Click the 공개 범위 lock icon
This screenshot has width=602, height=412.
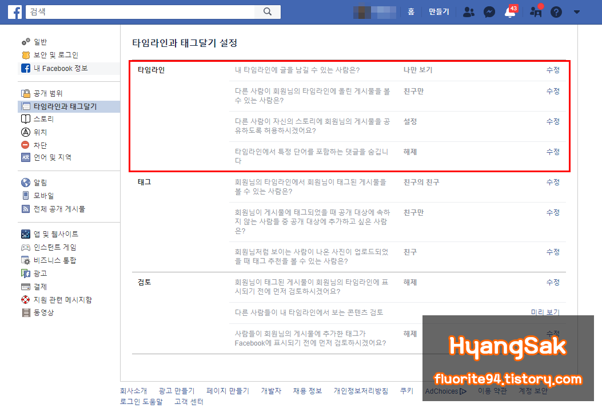point(26,93)
